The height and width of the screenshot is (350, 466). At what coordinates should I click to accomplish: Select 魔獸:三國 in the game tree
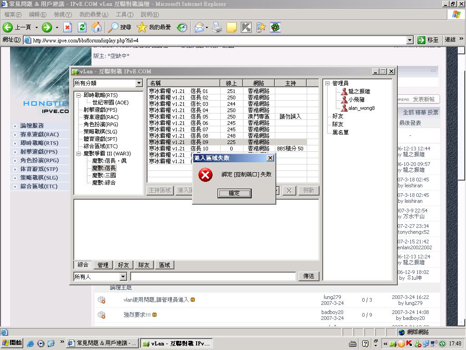104,175
